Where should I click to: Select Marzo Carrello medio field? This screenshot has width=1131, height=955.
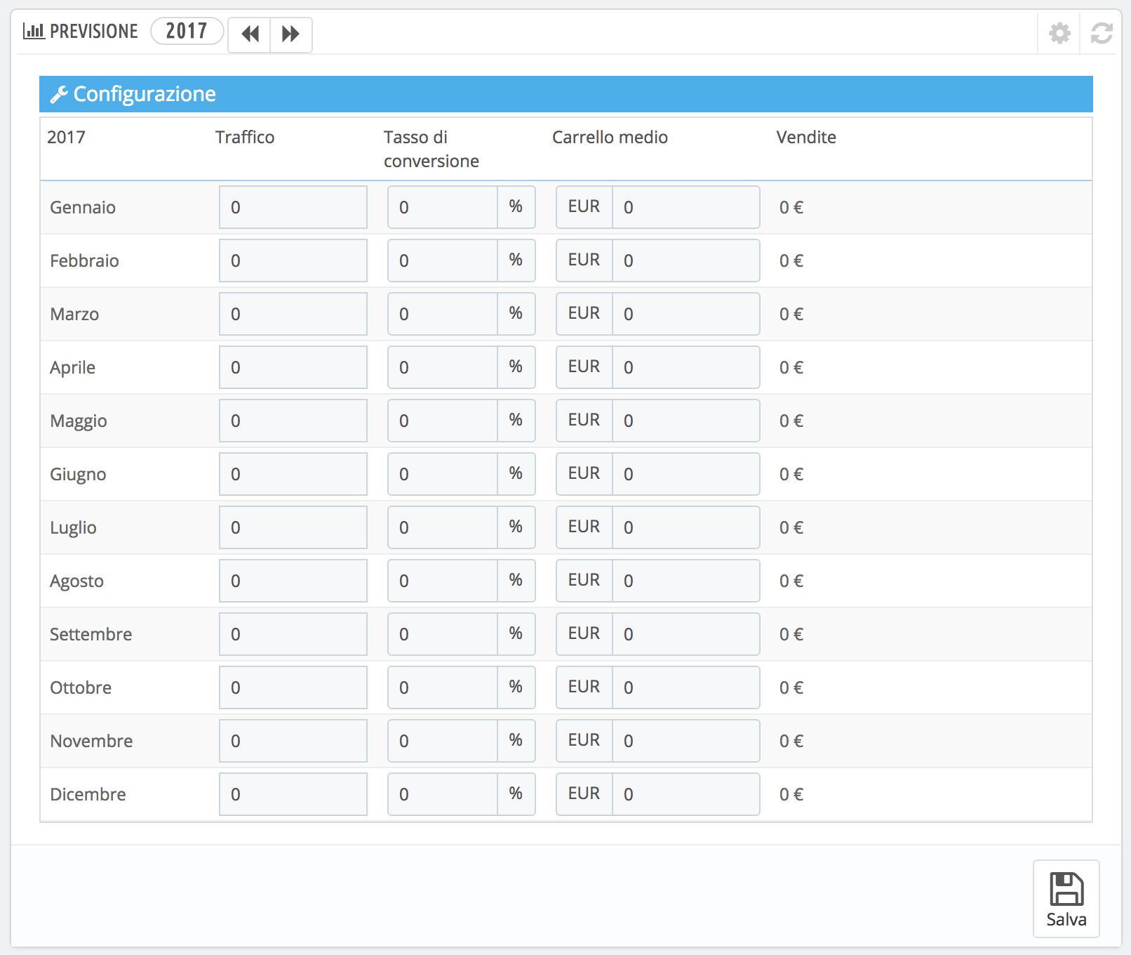pos(686,314)
